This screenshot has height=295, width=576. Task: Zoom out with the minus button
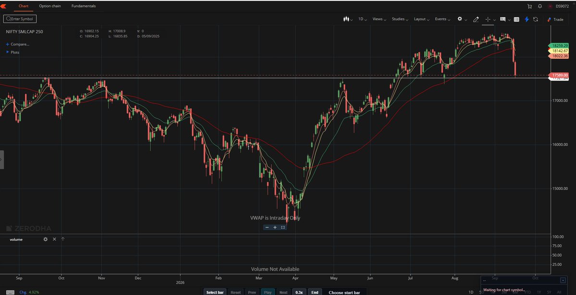(x=267, y=227)
